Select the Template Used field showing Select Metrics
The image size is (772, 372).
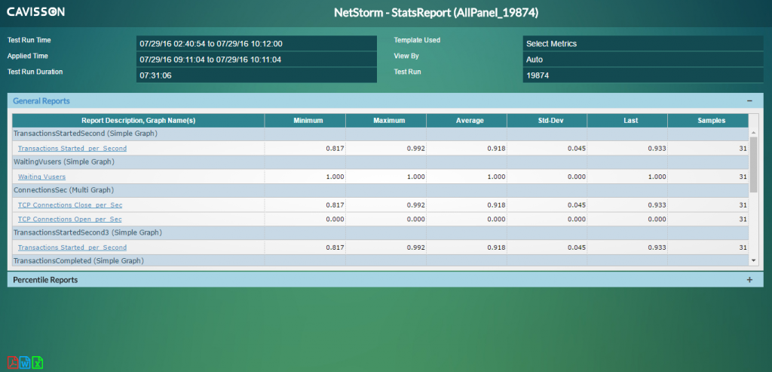click(642, 44)
